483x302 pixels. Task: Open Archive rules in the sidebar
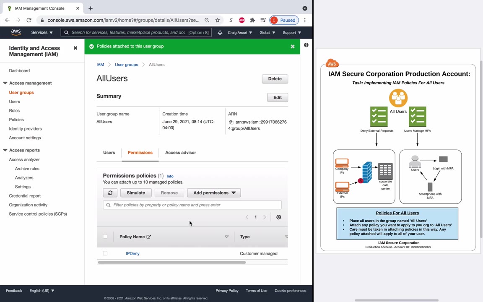pyautogui.click(x=27, y=169)
